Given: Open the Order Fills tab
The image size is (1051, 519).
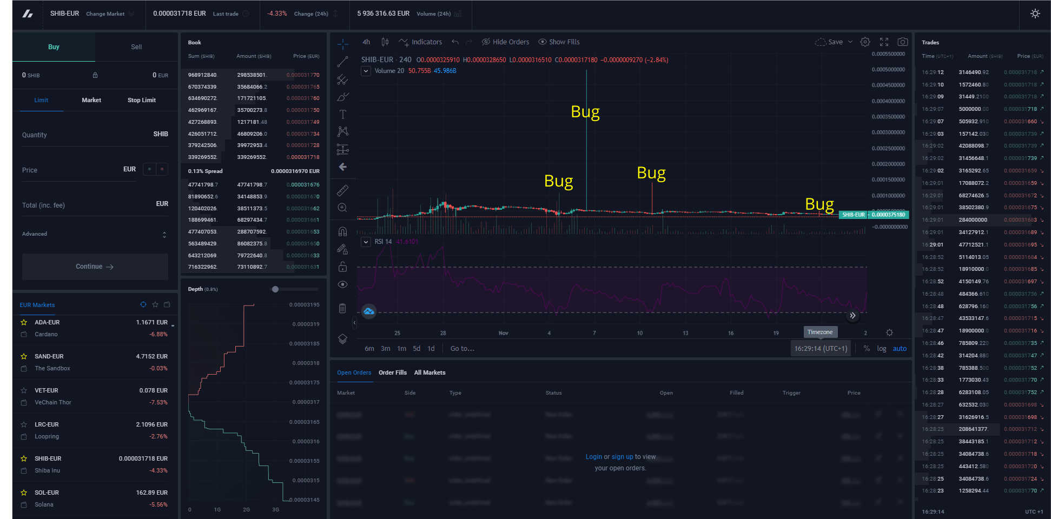Looking at the screenshot, I should [x=392, y=372].
